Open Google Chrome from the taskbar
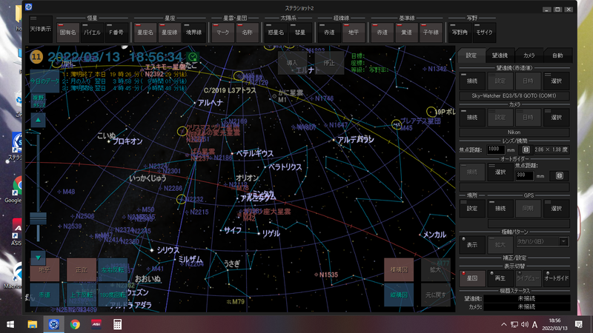This screenshot has width=593, height=333. (x=75, y=324)
